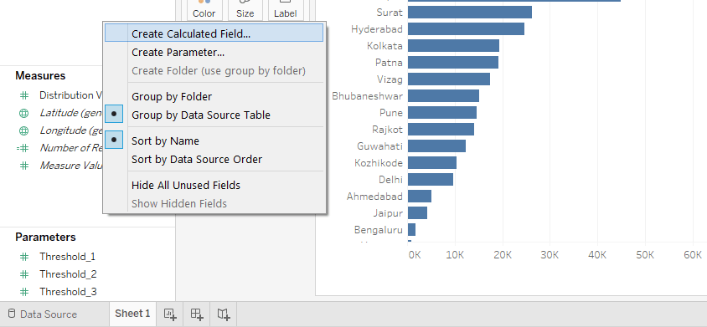
Task: Click the Rajkot bar
Action: 441,130
